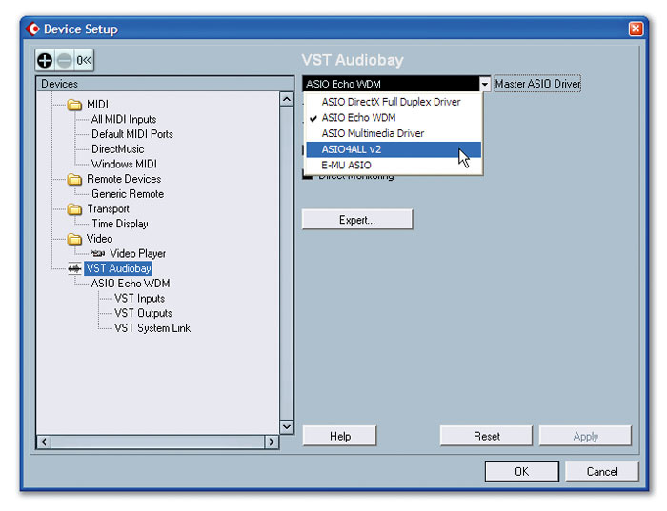This screenshot has width=667, height=511.
Task: Select VST Outputs tree item
Action: [x=143, y=313]
